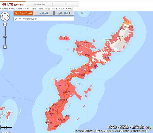Click the 金武町 town label
The image size is (153, 133).
[82, 75]
